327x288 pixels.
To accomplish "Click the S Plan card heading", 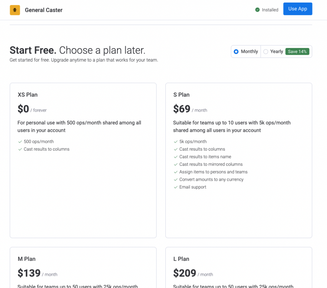I will [x=181, y=95].
